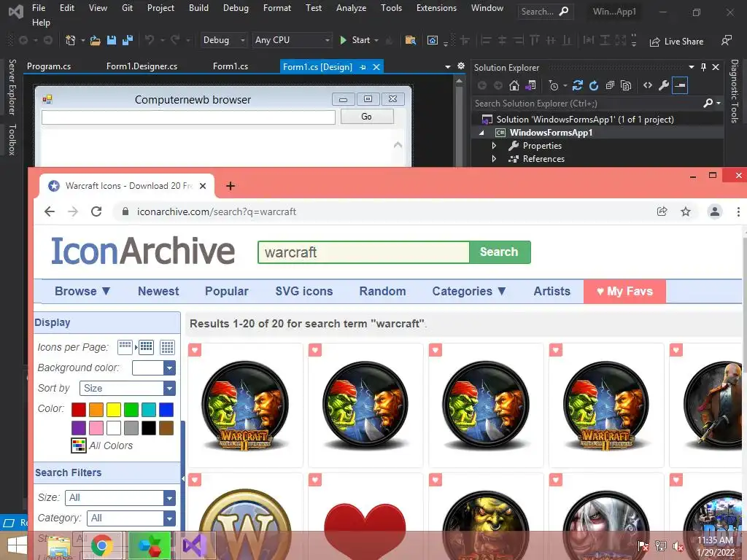Click Visual Studio icon on Windows taskbar

click(x=195, y=545)
